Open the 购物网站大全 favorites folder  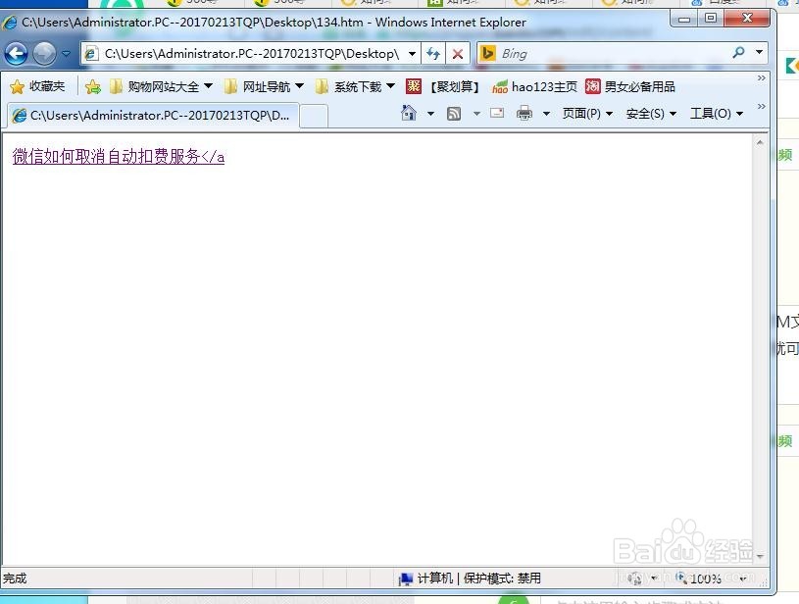(x=161, y=86)
